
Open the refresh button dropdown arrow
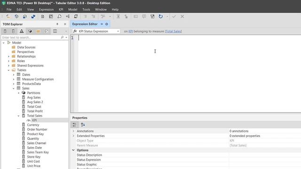pos(167,16)
